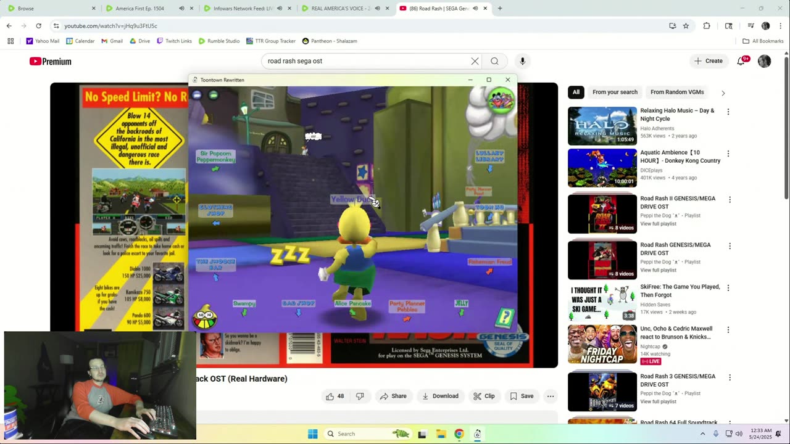790x444 pixels.
Task: Reload the page
Action: pos(38,26)
